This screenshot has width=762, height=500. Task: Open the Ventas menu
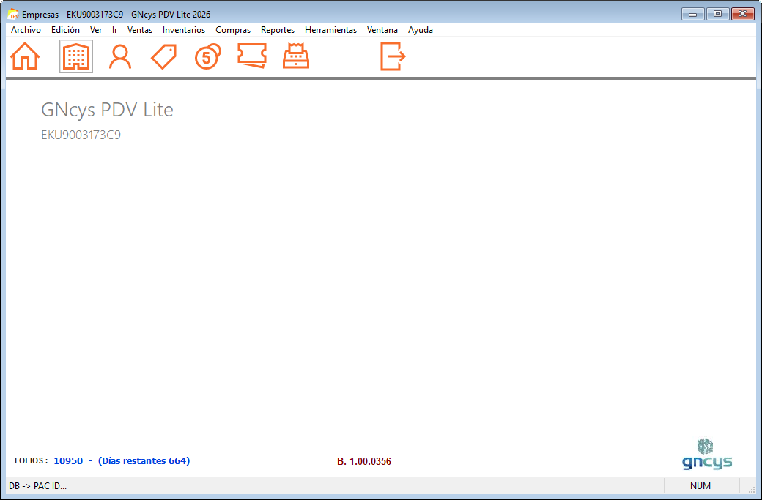tap(140, 30)
